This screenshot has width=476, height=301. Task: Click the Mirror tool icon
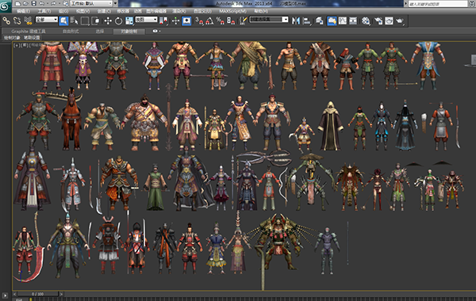click(296, 21)
